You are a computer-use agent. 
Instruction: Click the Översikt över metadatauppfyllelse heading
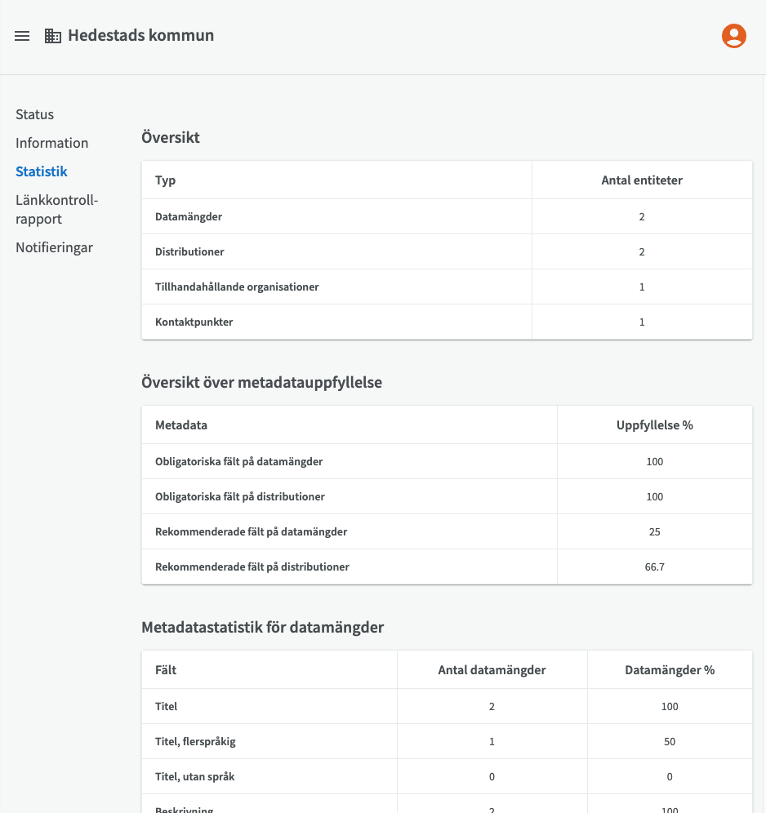(262, 383)
